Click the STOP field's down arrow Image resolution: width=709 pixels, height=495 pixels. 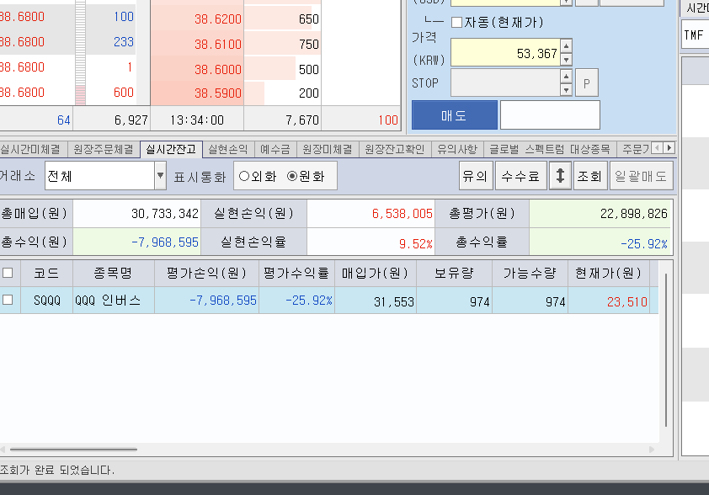tap(566, 88)
